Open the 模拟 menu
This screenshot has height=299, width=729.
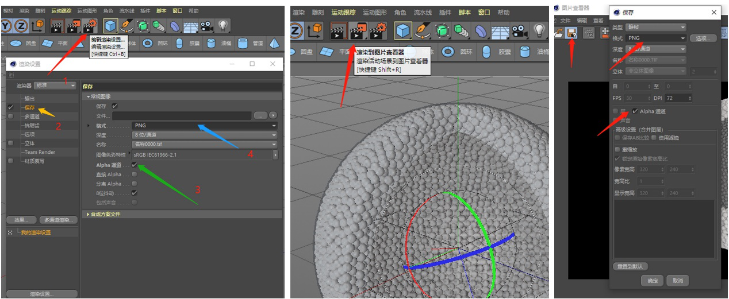point(8,10)
